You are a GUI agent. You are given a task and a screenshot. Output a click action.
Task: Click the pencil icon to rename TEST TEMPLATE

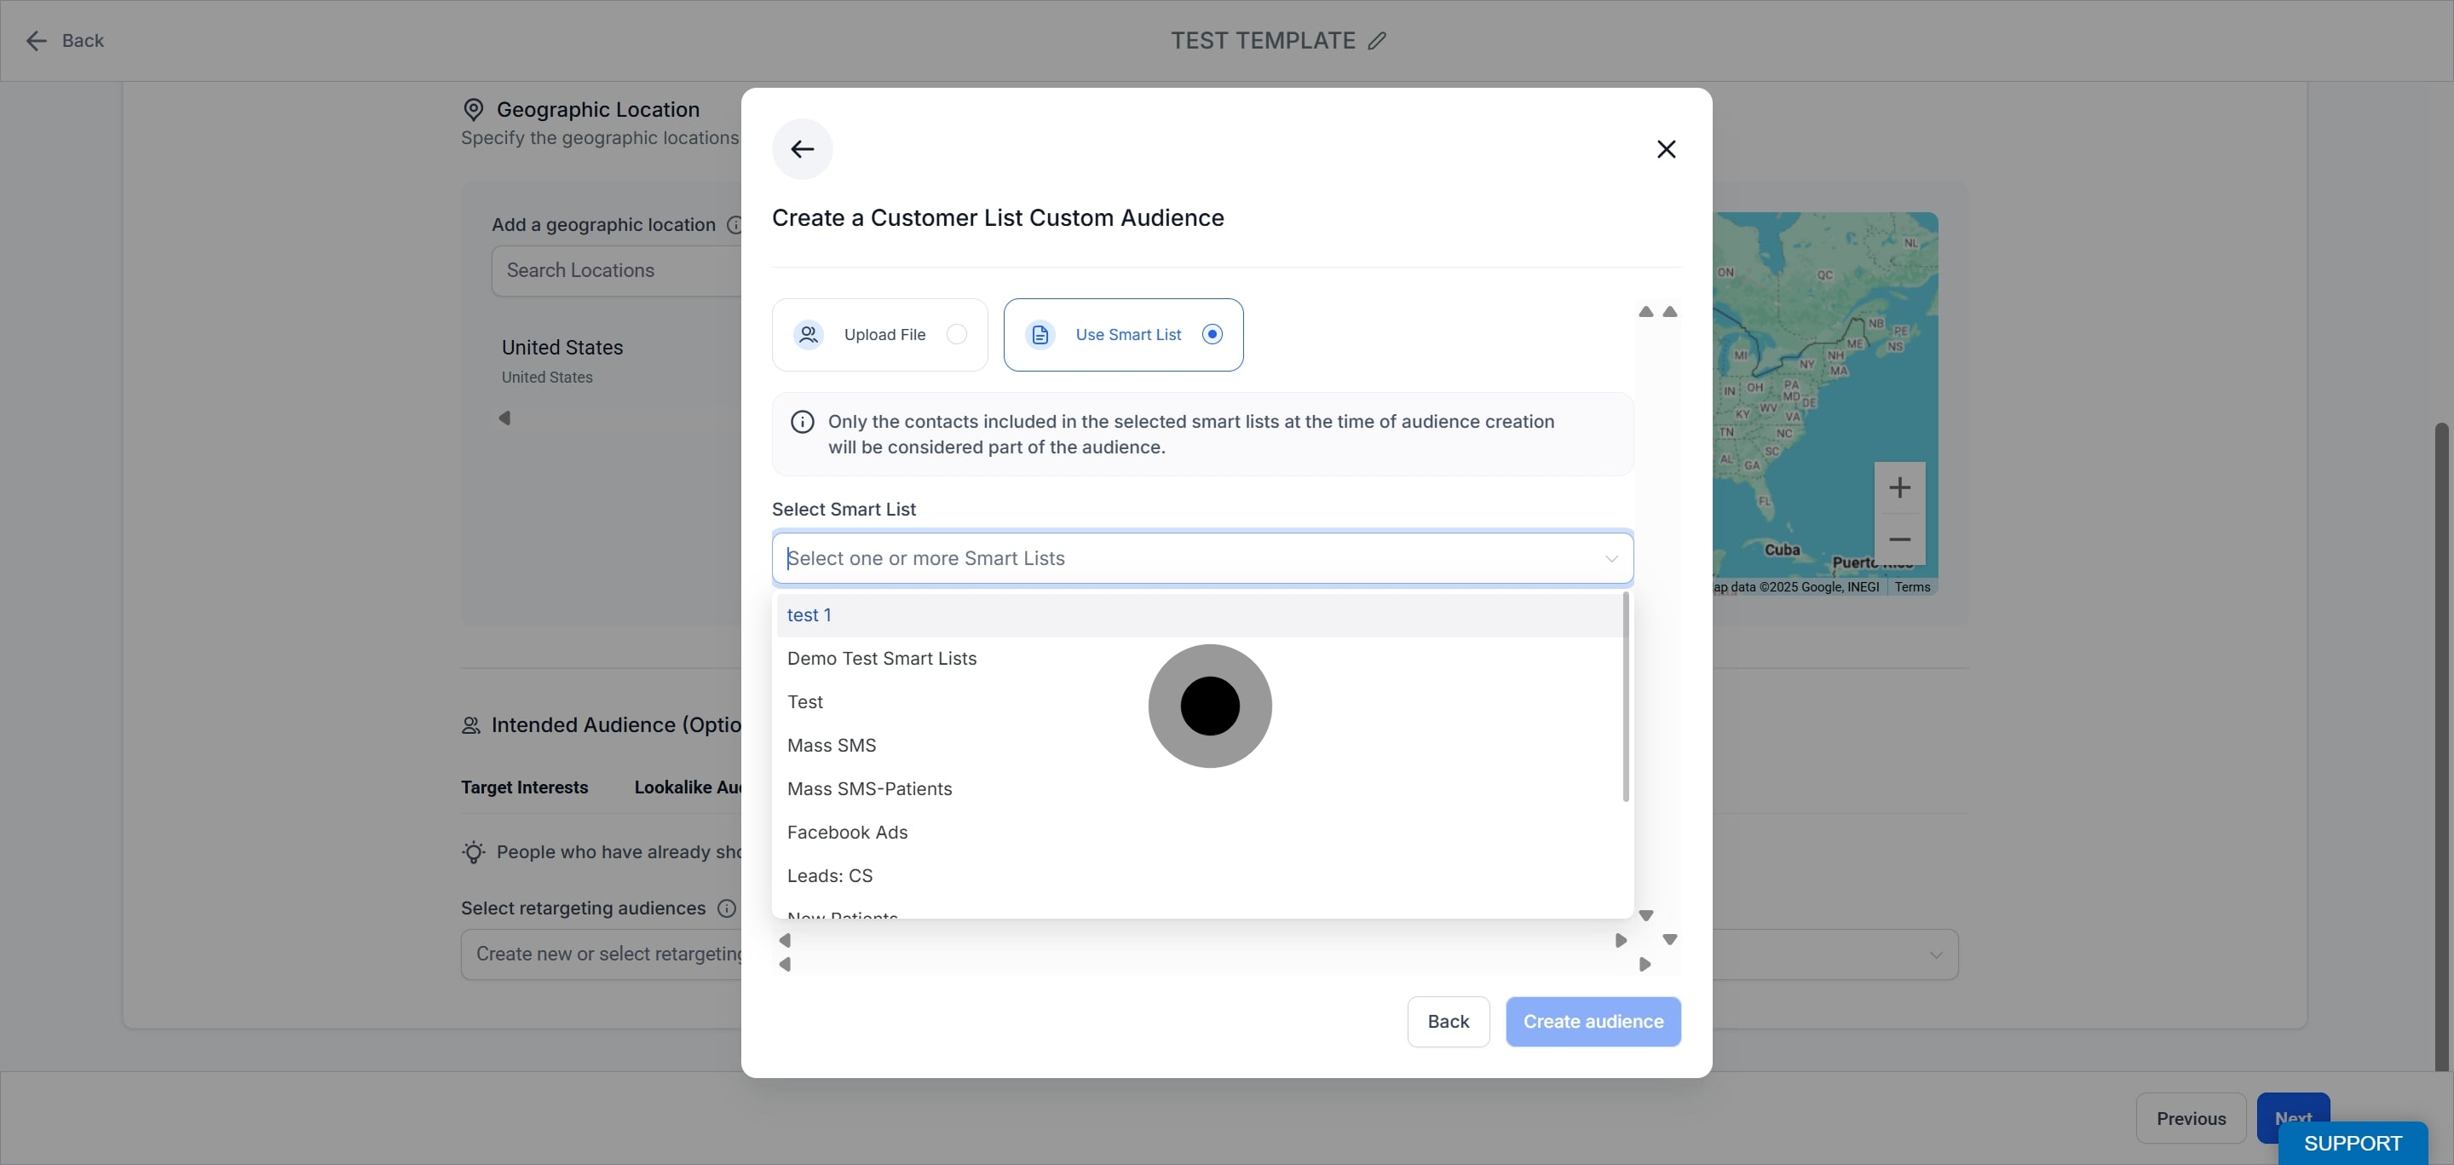1377,41
